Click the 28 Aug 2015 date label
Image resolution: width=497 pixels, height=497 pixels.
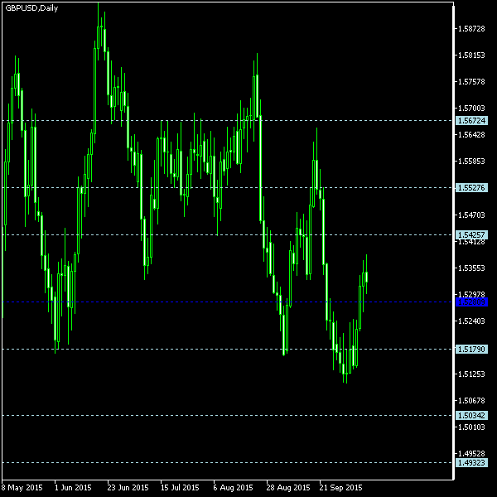tap(288, 488)
